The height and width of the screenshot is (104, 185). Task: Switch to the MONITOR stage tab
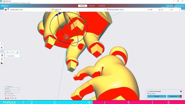pos(102,6)
